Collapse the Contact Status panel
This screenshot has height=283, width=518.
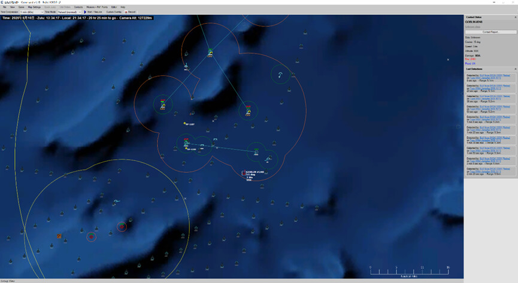pos(515,17)
